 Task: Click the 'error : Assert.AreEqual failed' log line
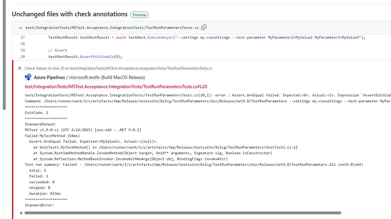click(x=208, y=95)
